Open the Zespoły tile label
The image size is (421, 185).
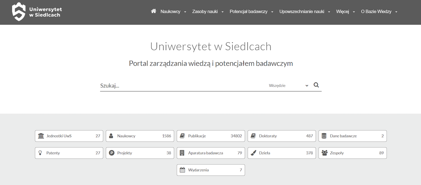click(x=337, y=153)
